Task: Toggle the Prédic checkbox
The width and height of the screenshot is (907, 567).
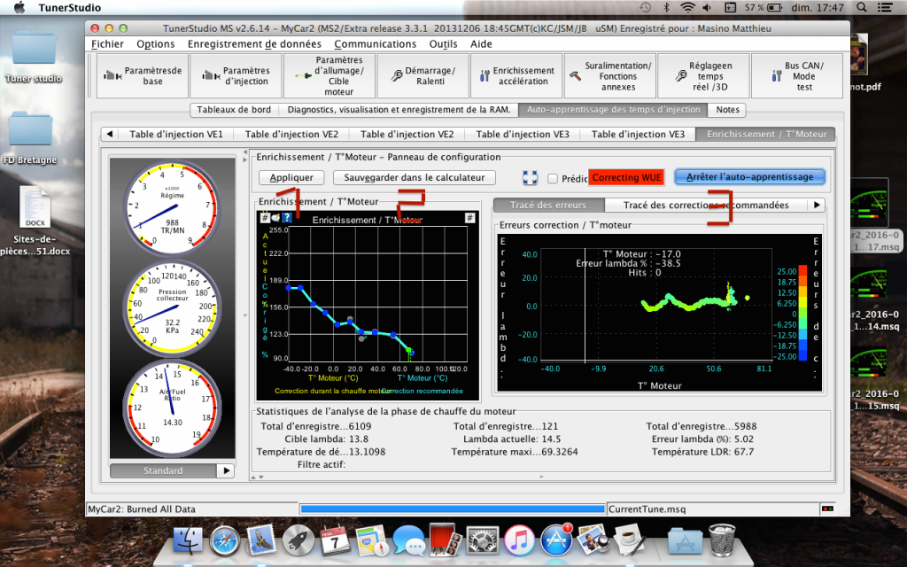Action: (x=553, y=178)
